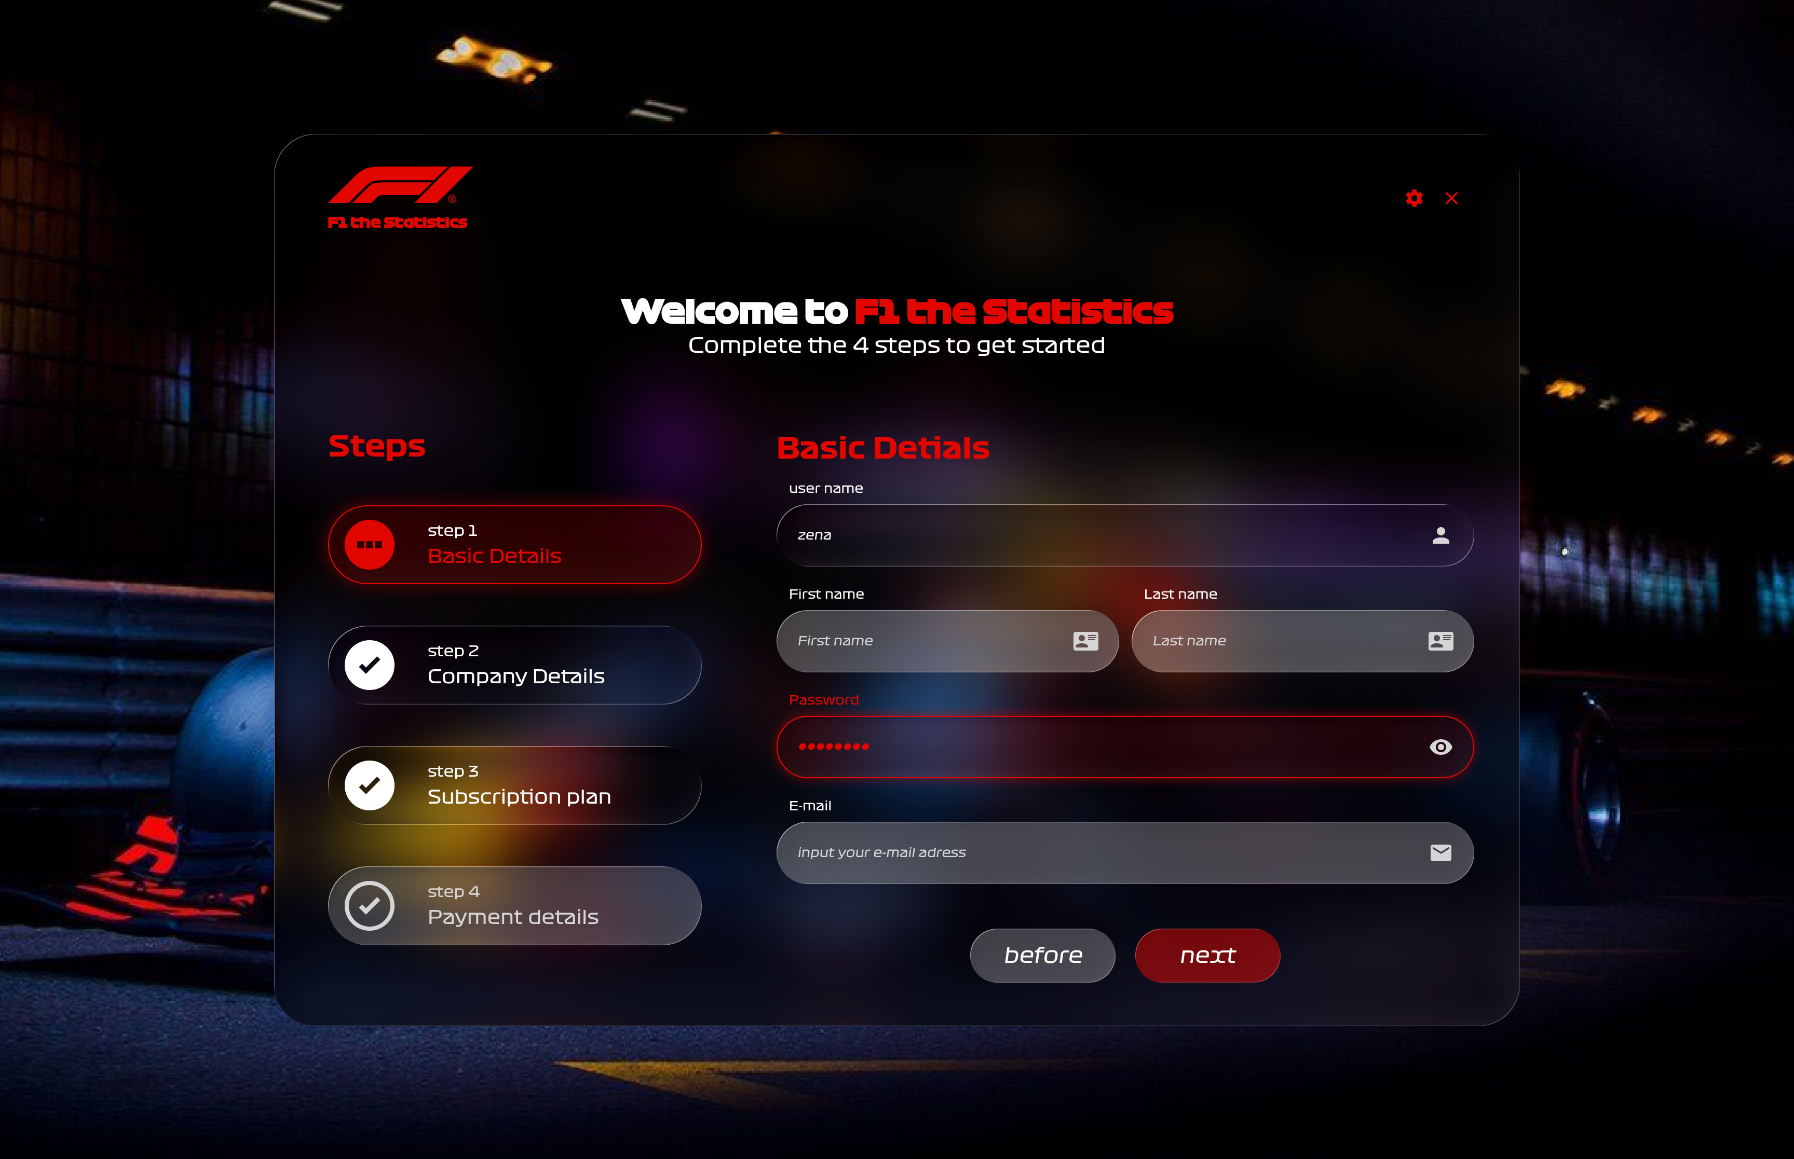The height and width of the screenshot is (1159, 1794).
Task: Go to step 3 Subscription plan
Action: coord(515,785)
